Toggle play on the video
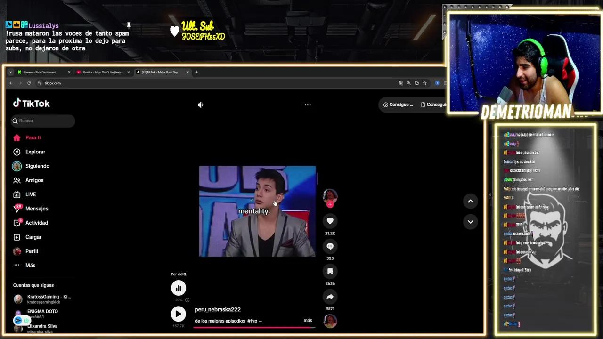Viewport: 603px width, 339px height. [178, 314]
